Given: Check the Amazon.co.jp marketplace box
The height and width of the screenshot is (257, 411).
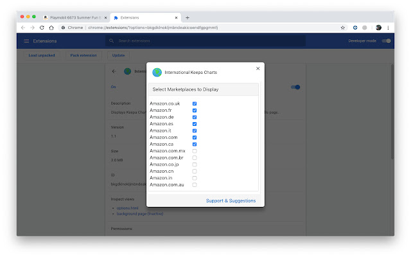Looking at the screenshot, I should pyautogui.click(x=195, y=164).
